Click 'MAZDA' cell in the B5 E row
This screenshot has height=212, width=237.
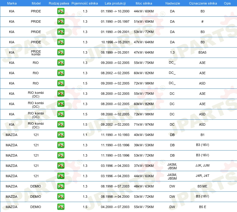point(12,207)
